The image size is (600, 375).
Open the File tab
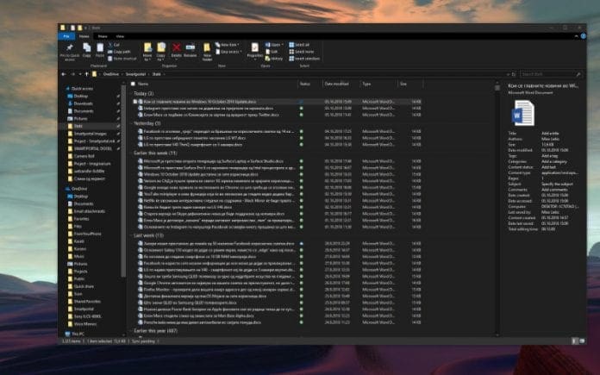point(66,36)
